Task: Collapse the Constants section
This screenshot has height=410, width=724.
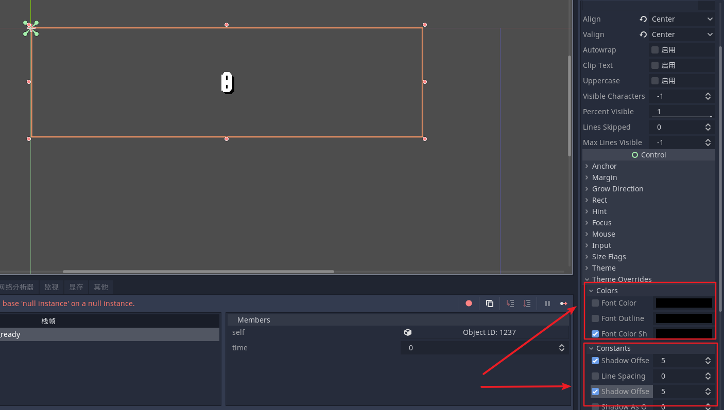Action: point(651,348)
